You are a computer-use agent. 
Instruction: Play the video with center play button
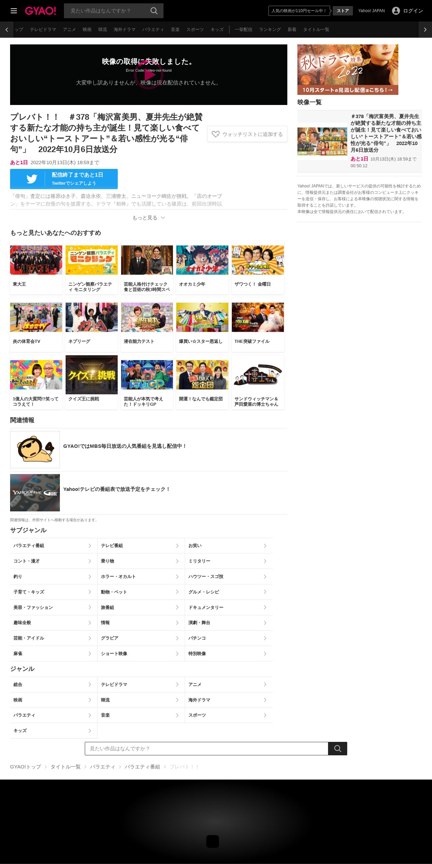click(149, 75)
